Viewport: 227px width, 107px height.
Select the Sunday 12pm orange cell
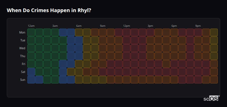coord(127,80)
